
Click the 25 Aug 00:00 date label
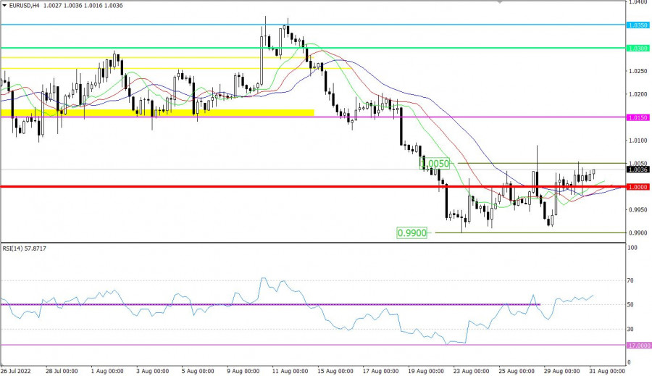coord(517,371)
